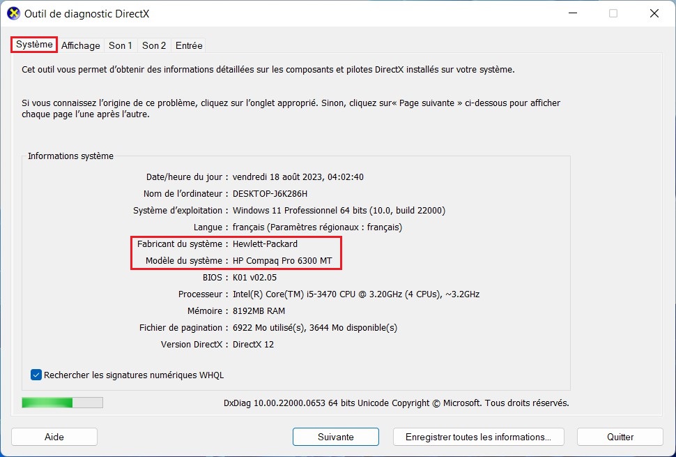The width and height of the screenshot is (676, 457).
Task: Click the DirectX diagnostic tool title icon
Action: pyautogui.click(x=13, y=13)
